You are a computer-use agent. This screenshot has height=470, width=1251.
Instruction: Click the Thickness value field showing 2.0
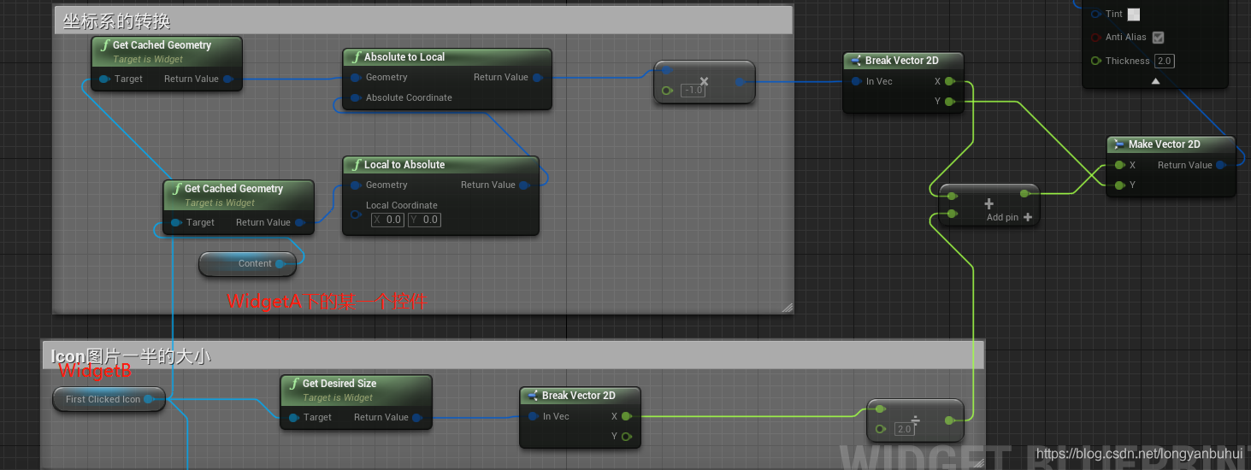coord(1165,61)
